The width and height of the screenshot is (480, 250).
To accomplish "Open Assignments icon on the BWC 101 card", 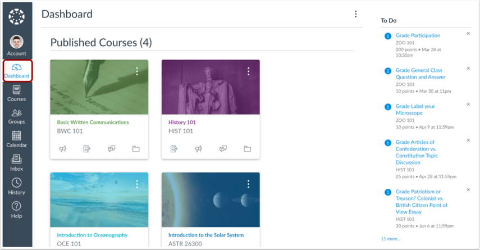I will 87,149.
